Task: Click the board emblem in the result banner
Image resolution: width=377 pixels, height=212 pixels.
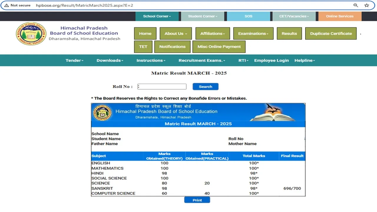Action: click(x=102, y=112)
